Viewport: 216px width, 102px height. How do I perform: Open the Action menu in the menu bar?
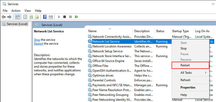click(16, 11)
